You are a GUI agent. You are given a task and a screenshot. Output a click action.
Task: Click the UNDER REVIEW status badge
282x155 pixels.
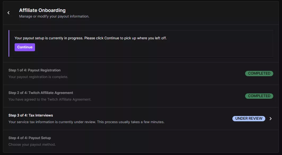point(249,119)
